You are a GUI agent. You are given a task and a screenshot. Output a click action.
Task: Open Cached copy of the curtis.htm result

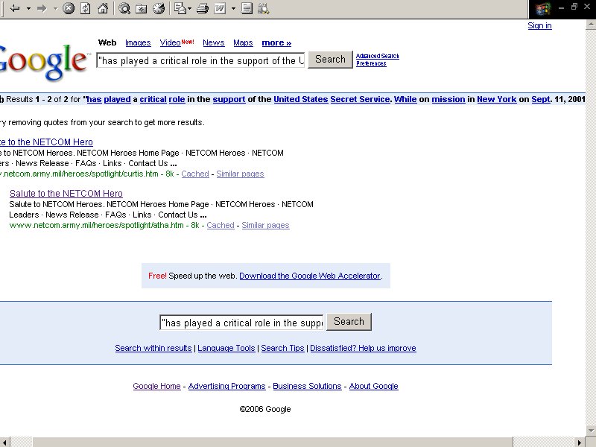click(195, 174)
